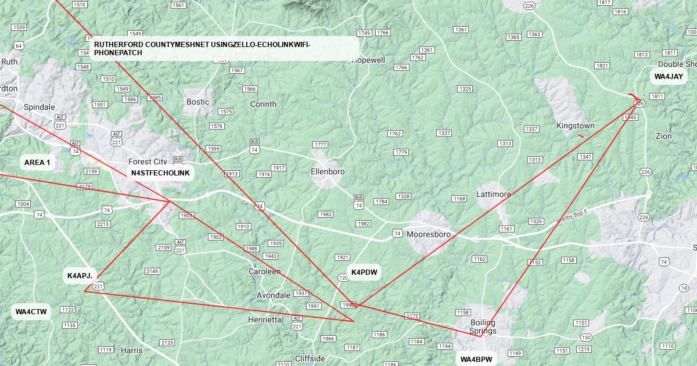
Task: Click the Corinth place name
Action: click(263, 105)
